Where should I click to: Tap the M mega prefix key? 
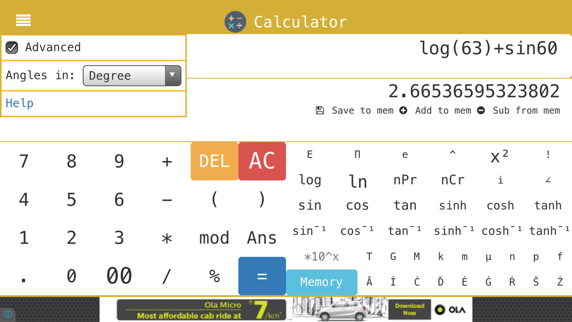point(416,256)
